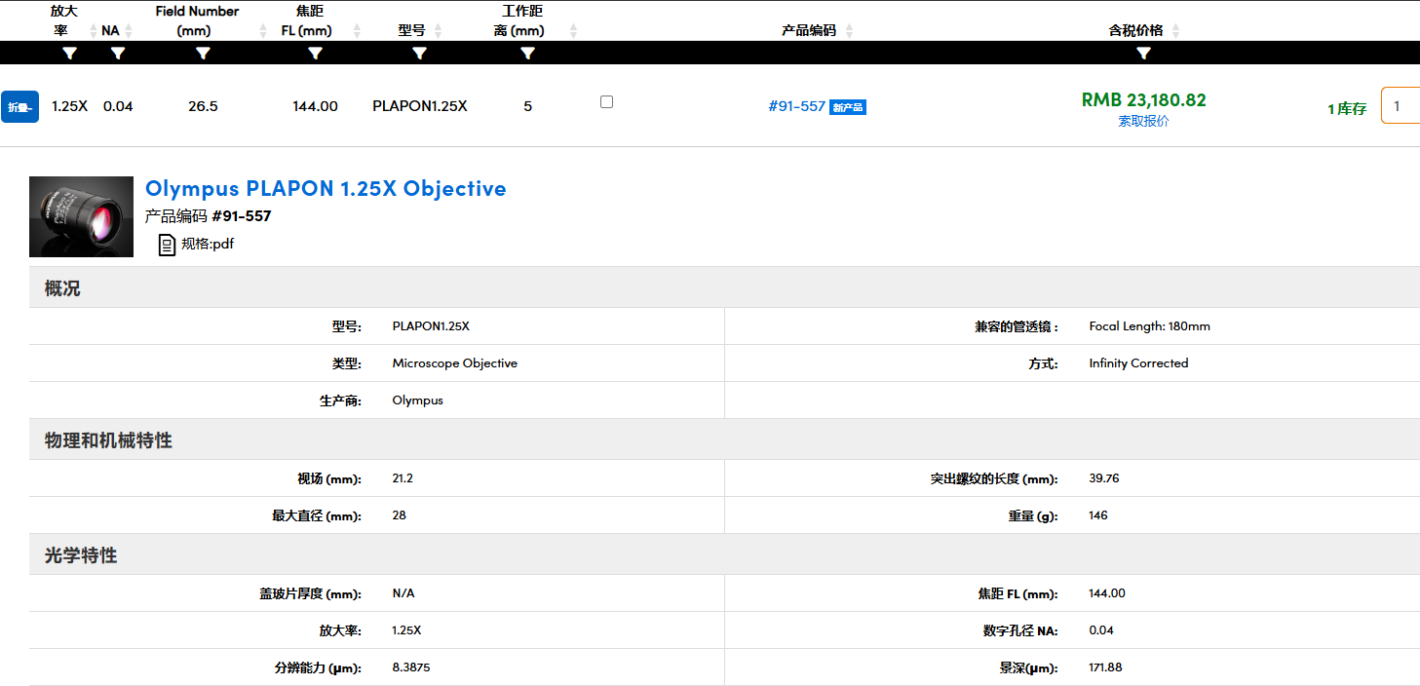Collapse the row with 折叠 button
This screenshot has height=686, width=1420.
(19, 106)
